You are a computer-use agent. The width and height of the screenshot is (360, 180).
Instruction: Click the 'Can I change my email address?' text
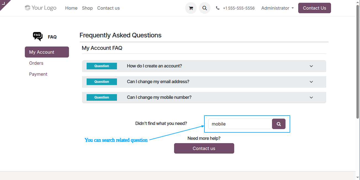[x=158, y=82]
